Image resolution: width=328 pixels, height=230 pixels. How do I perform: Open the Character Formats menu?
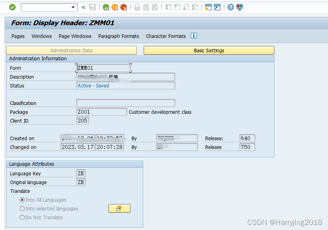(x=166, y=36)
